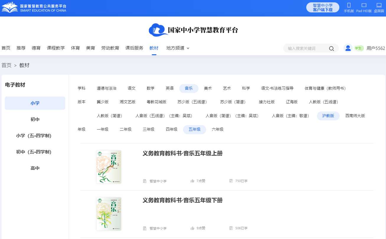Click the 首页 breadcrumb link
The image size is (386, 239).
click(x=6, y=66)
